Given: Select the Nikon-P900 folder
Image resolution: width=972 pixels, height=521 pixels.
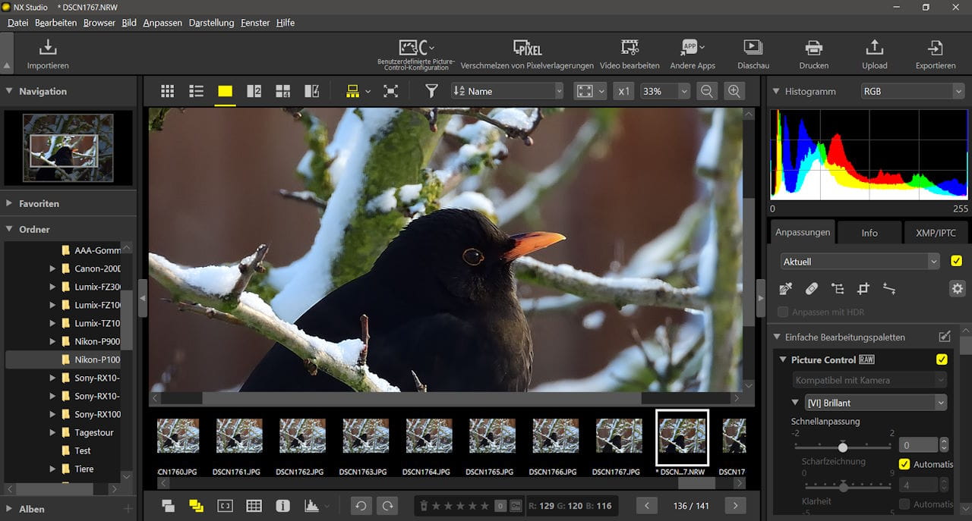Looking at the screenshot, I should point(97,341).
